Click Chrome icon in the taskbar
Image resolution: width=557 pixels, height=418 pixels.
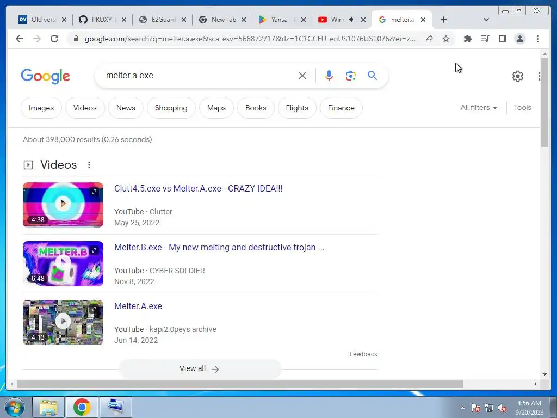82,407
